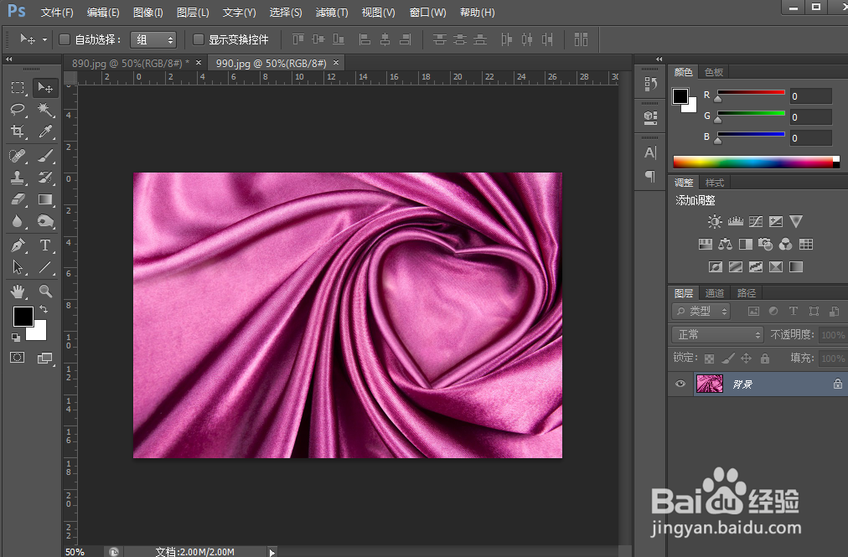
Task: Select the Eyedropper tool
Action: [45, 132]
